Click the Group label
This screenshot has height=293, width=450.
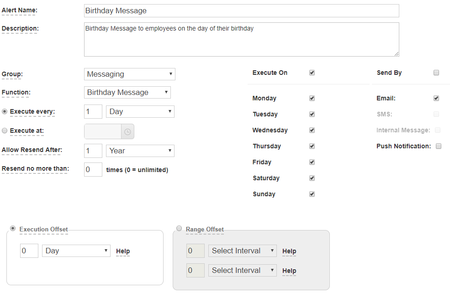12,74
